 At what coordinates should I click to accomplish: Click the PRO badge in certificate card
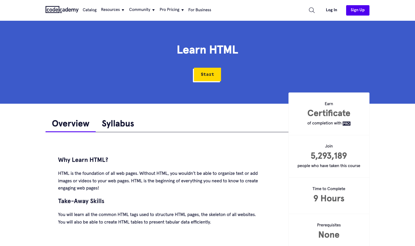tap(346, 124)
